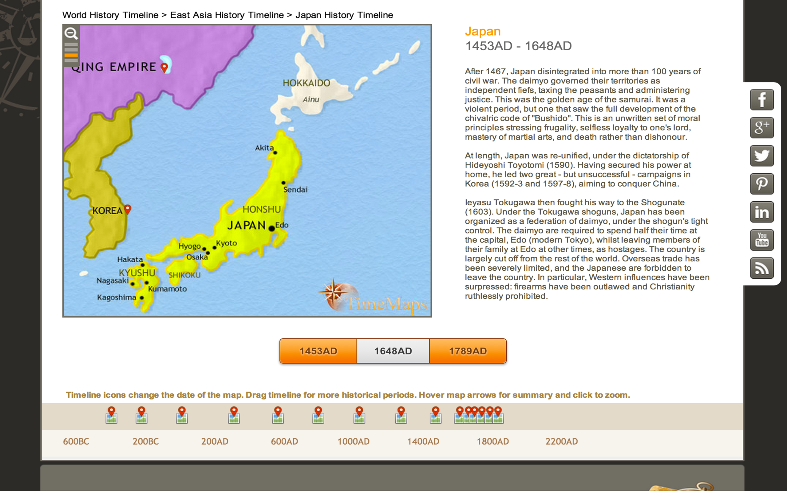Select the red pin near Korea

pos(129,208)
